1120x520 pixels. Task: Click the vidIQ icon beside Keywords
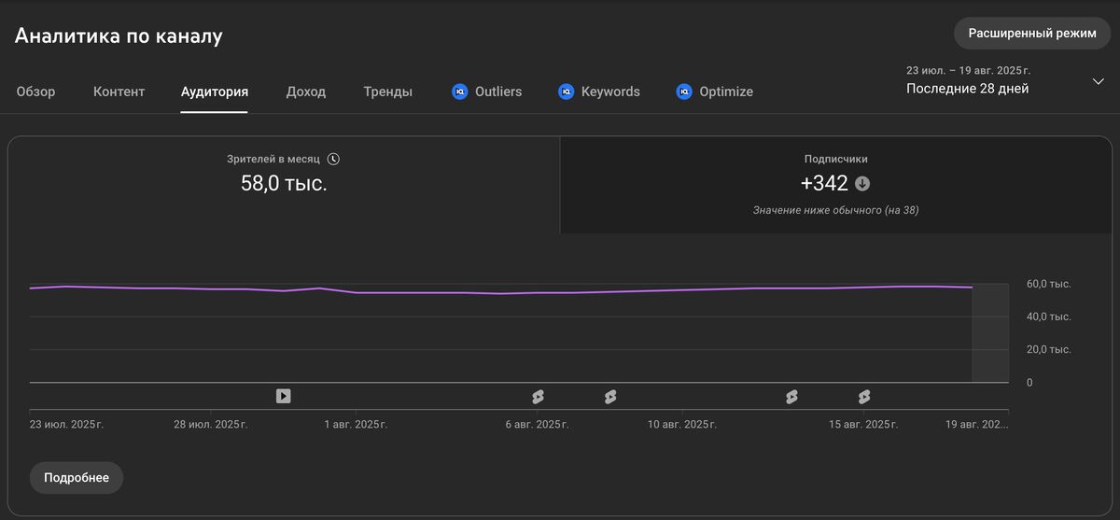[x=566, y=91]
